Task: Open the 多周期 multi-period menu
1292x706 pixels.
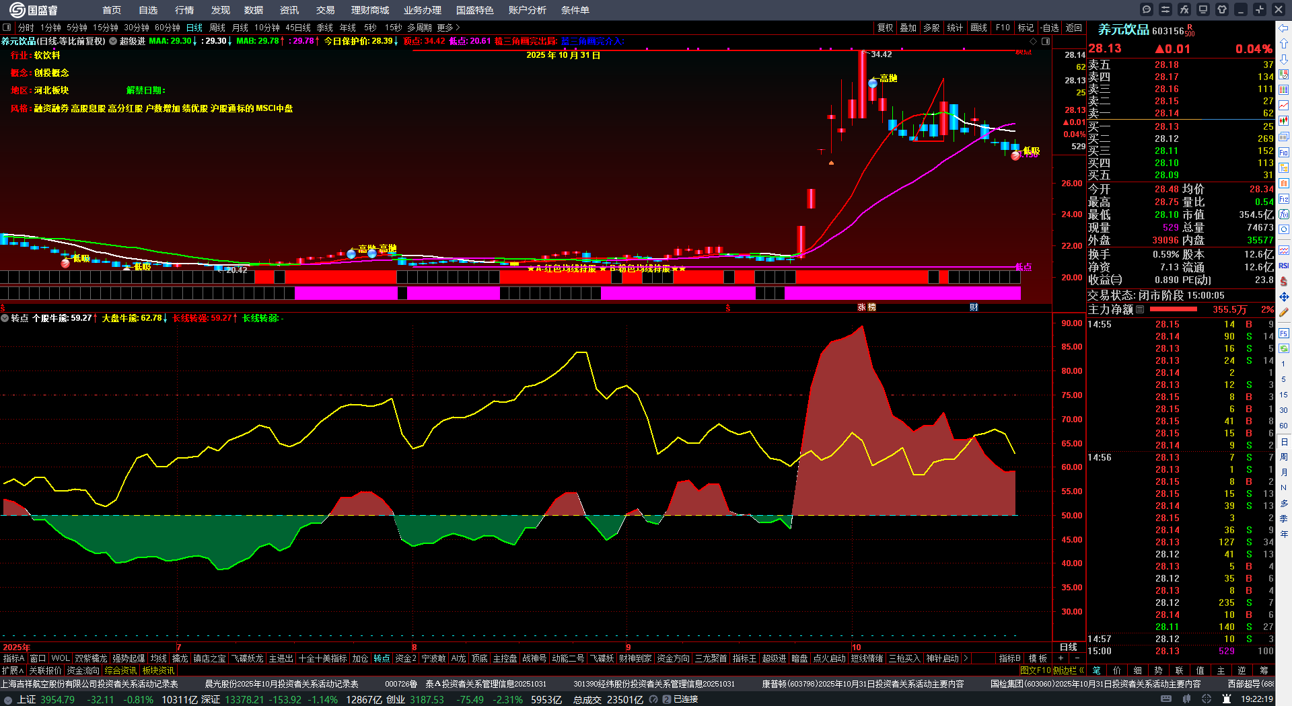Action: (419, 28)
